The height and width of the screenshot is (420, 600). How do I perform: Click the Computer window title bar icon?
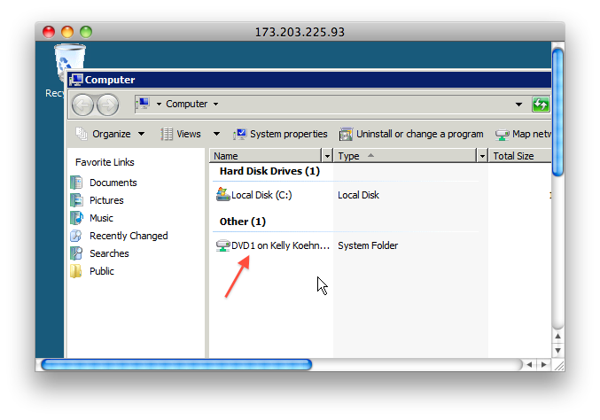tap(76, 80)
